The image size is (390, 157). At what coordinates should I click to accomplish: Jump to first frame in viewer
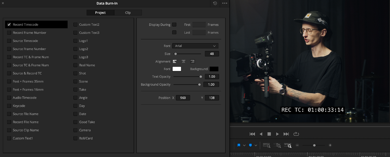pyautogui.click(x=252, y=134)
